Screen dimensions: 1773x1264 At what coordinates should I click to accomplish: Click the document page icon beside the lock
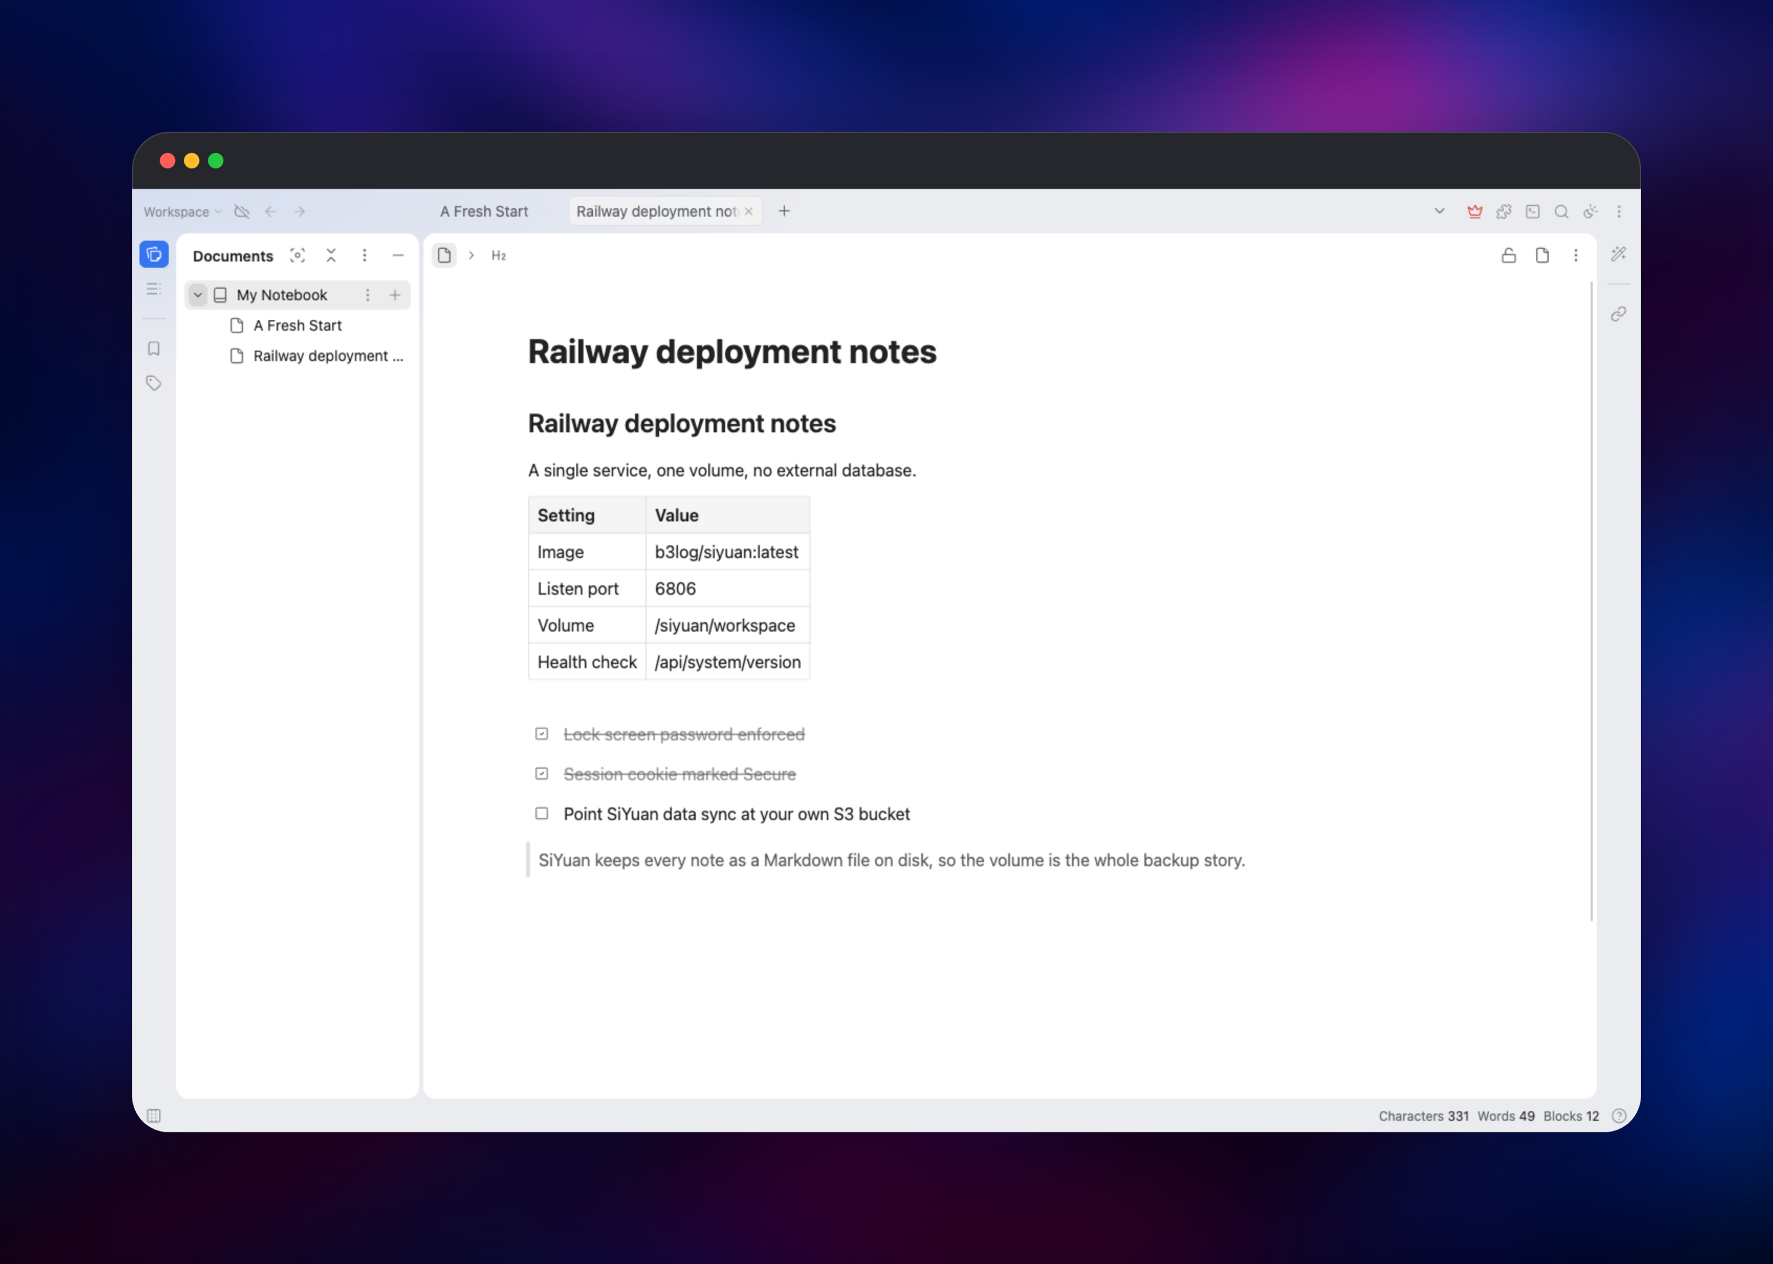(1542, 255)
